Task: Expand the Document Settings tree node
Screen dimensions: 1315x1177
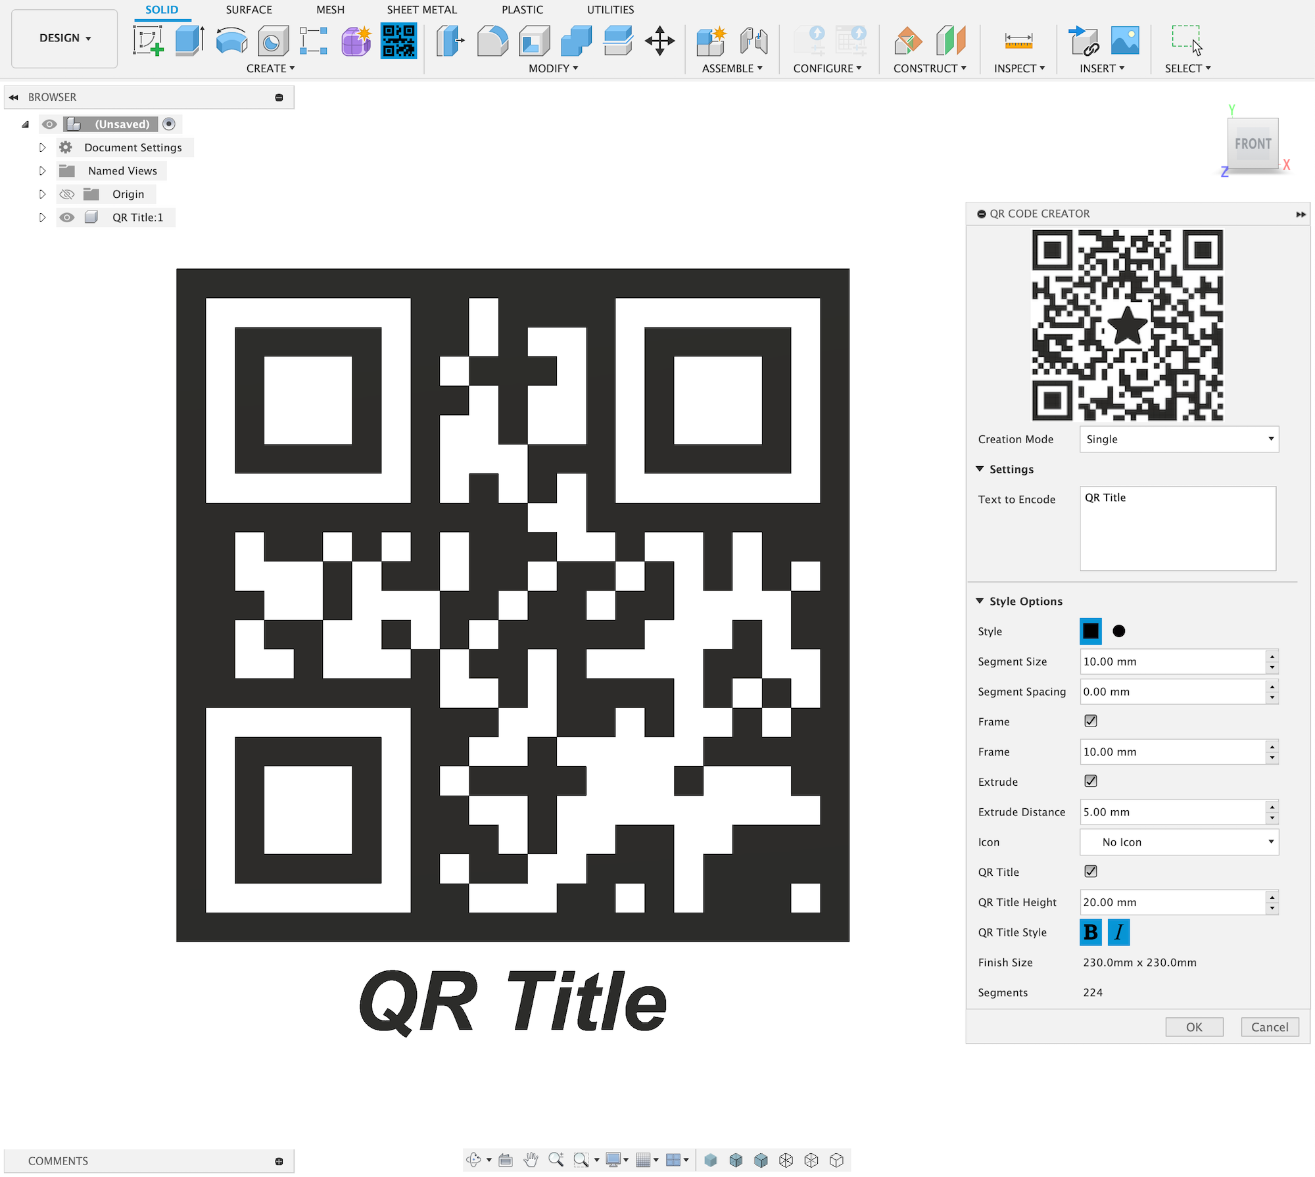Action: coord(43,148)
